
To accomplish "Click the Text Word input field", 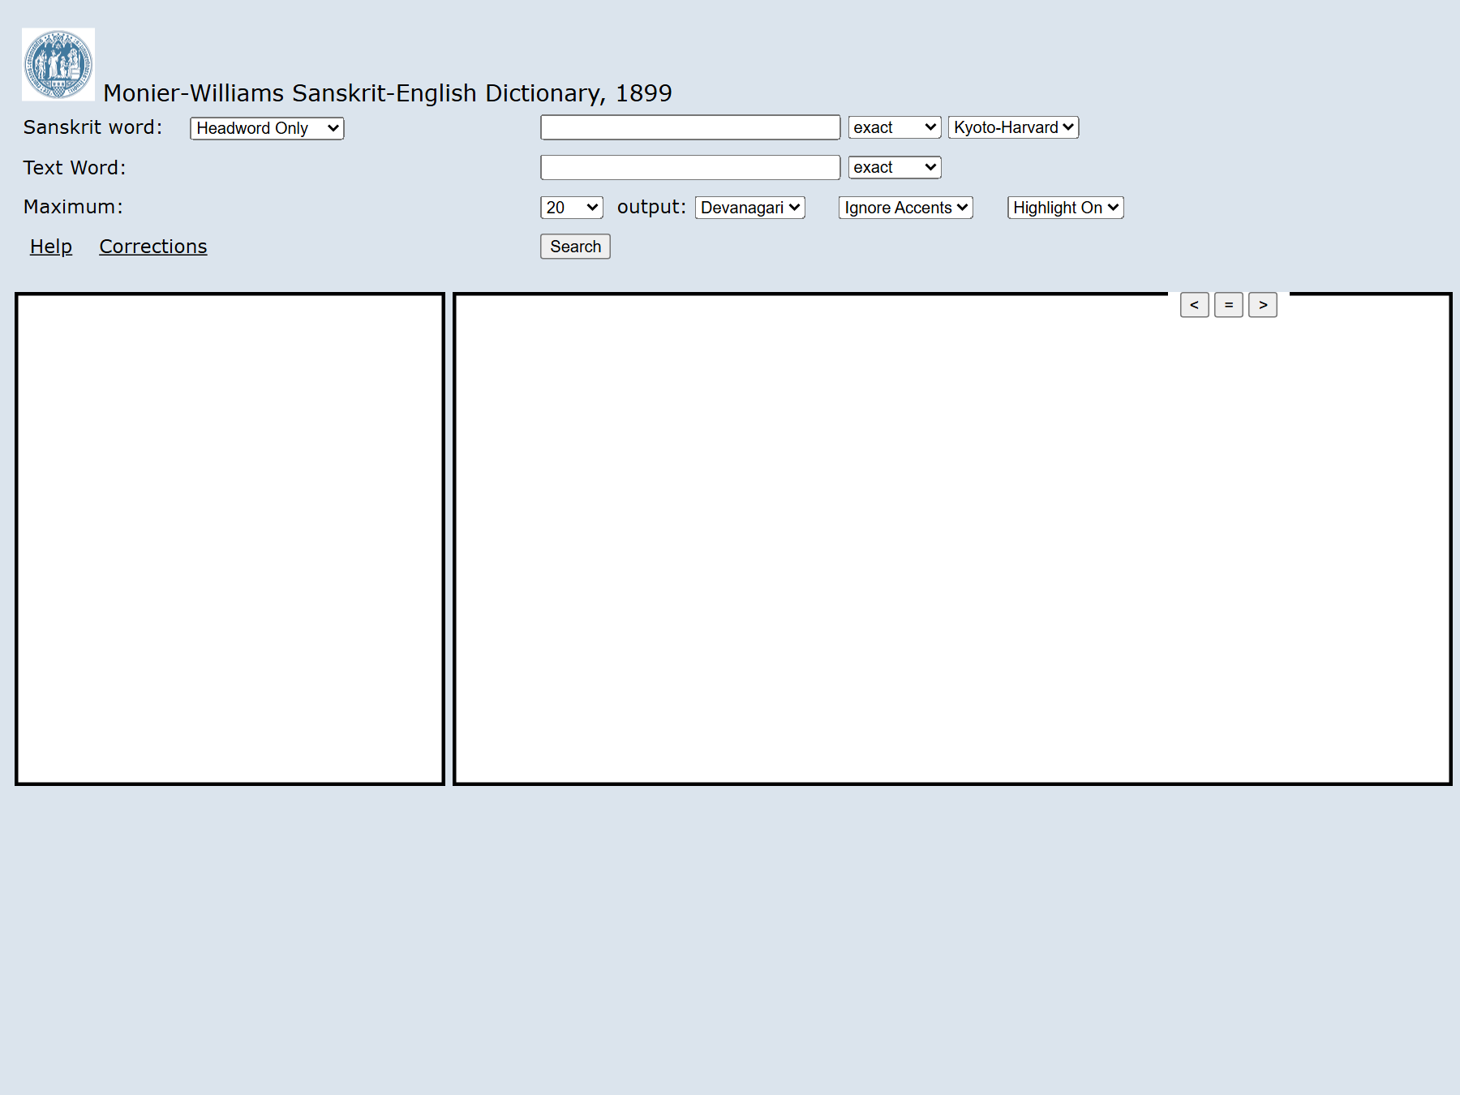I will point(690,167).
